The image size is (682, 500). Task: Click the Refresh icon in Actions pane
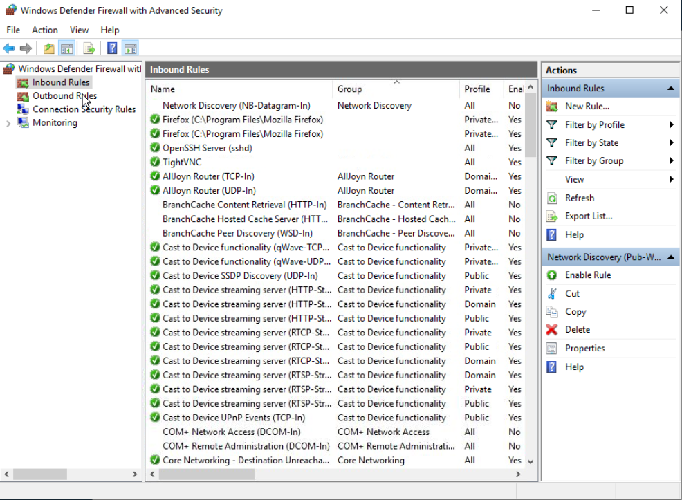[552, 198]
